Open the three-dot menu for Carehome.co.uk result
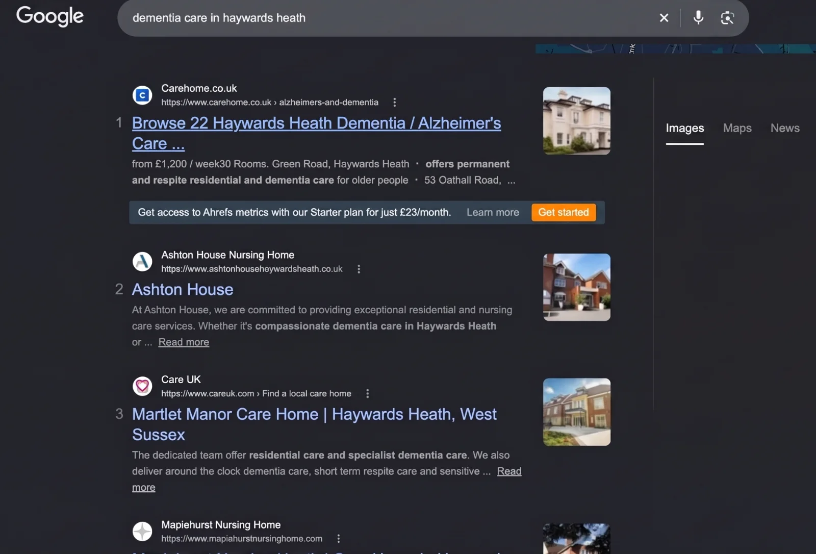This screenshot has height=554, width=816. (394, 103)
